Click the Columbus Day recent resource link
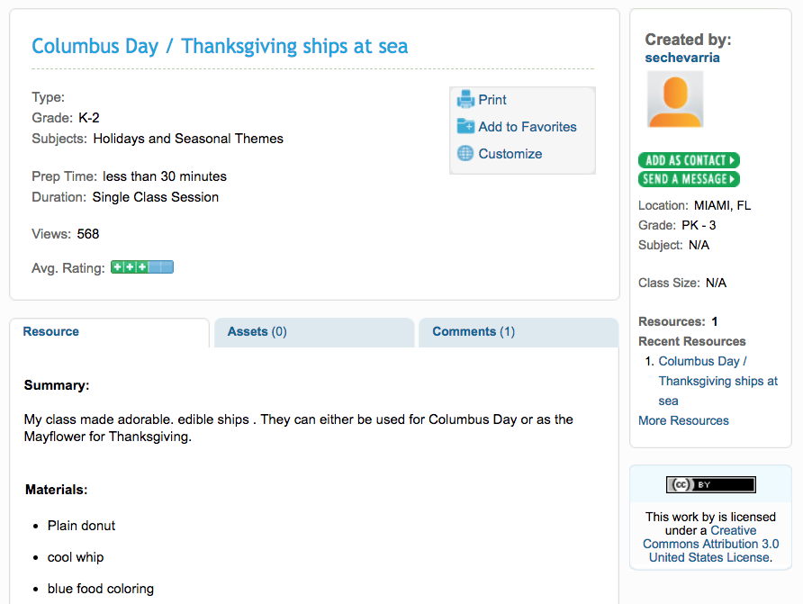Viewport: 803px width, 604px height. 717,381
